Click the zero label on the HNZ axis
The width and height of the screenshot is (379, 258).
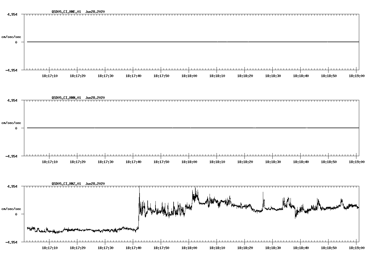click(16, 214)
